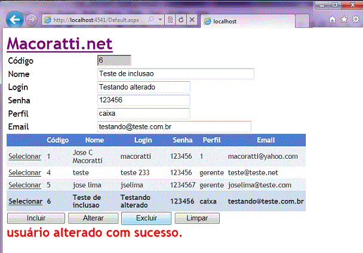Screen dimensions: 363x253
Task: Click Selecionar for teste 233 row
Action: click(24, 172)
